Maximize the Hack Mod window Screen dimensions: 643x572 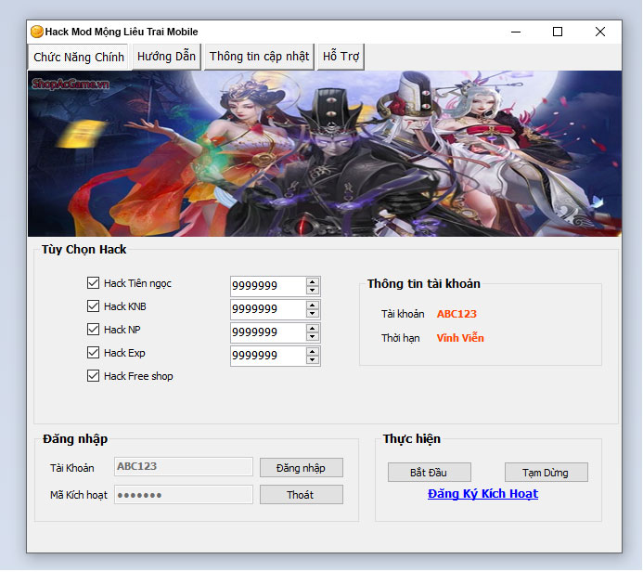click(x=558, y=32)
